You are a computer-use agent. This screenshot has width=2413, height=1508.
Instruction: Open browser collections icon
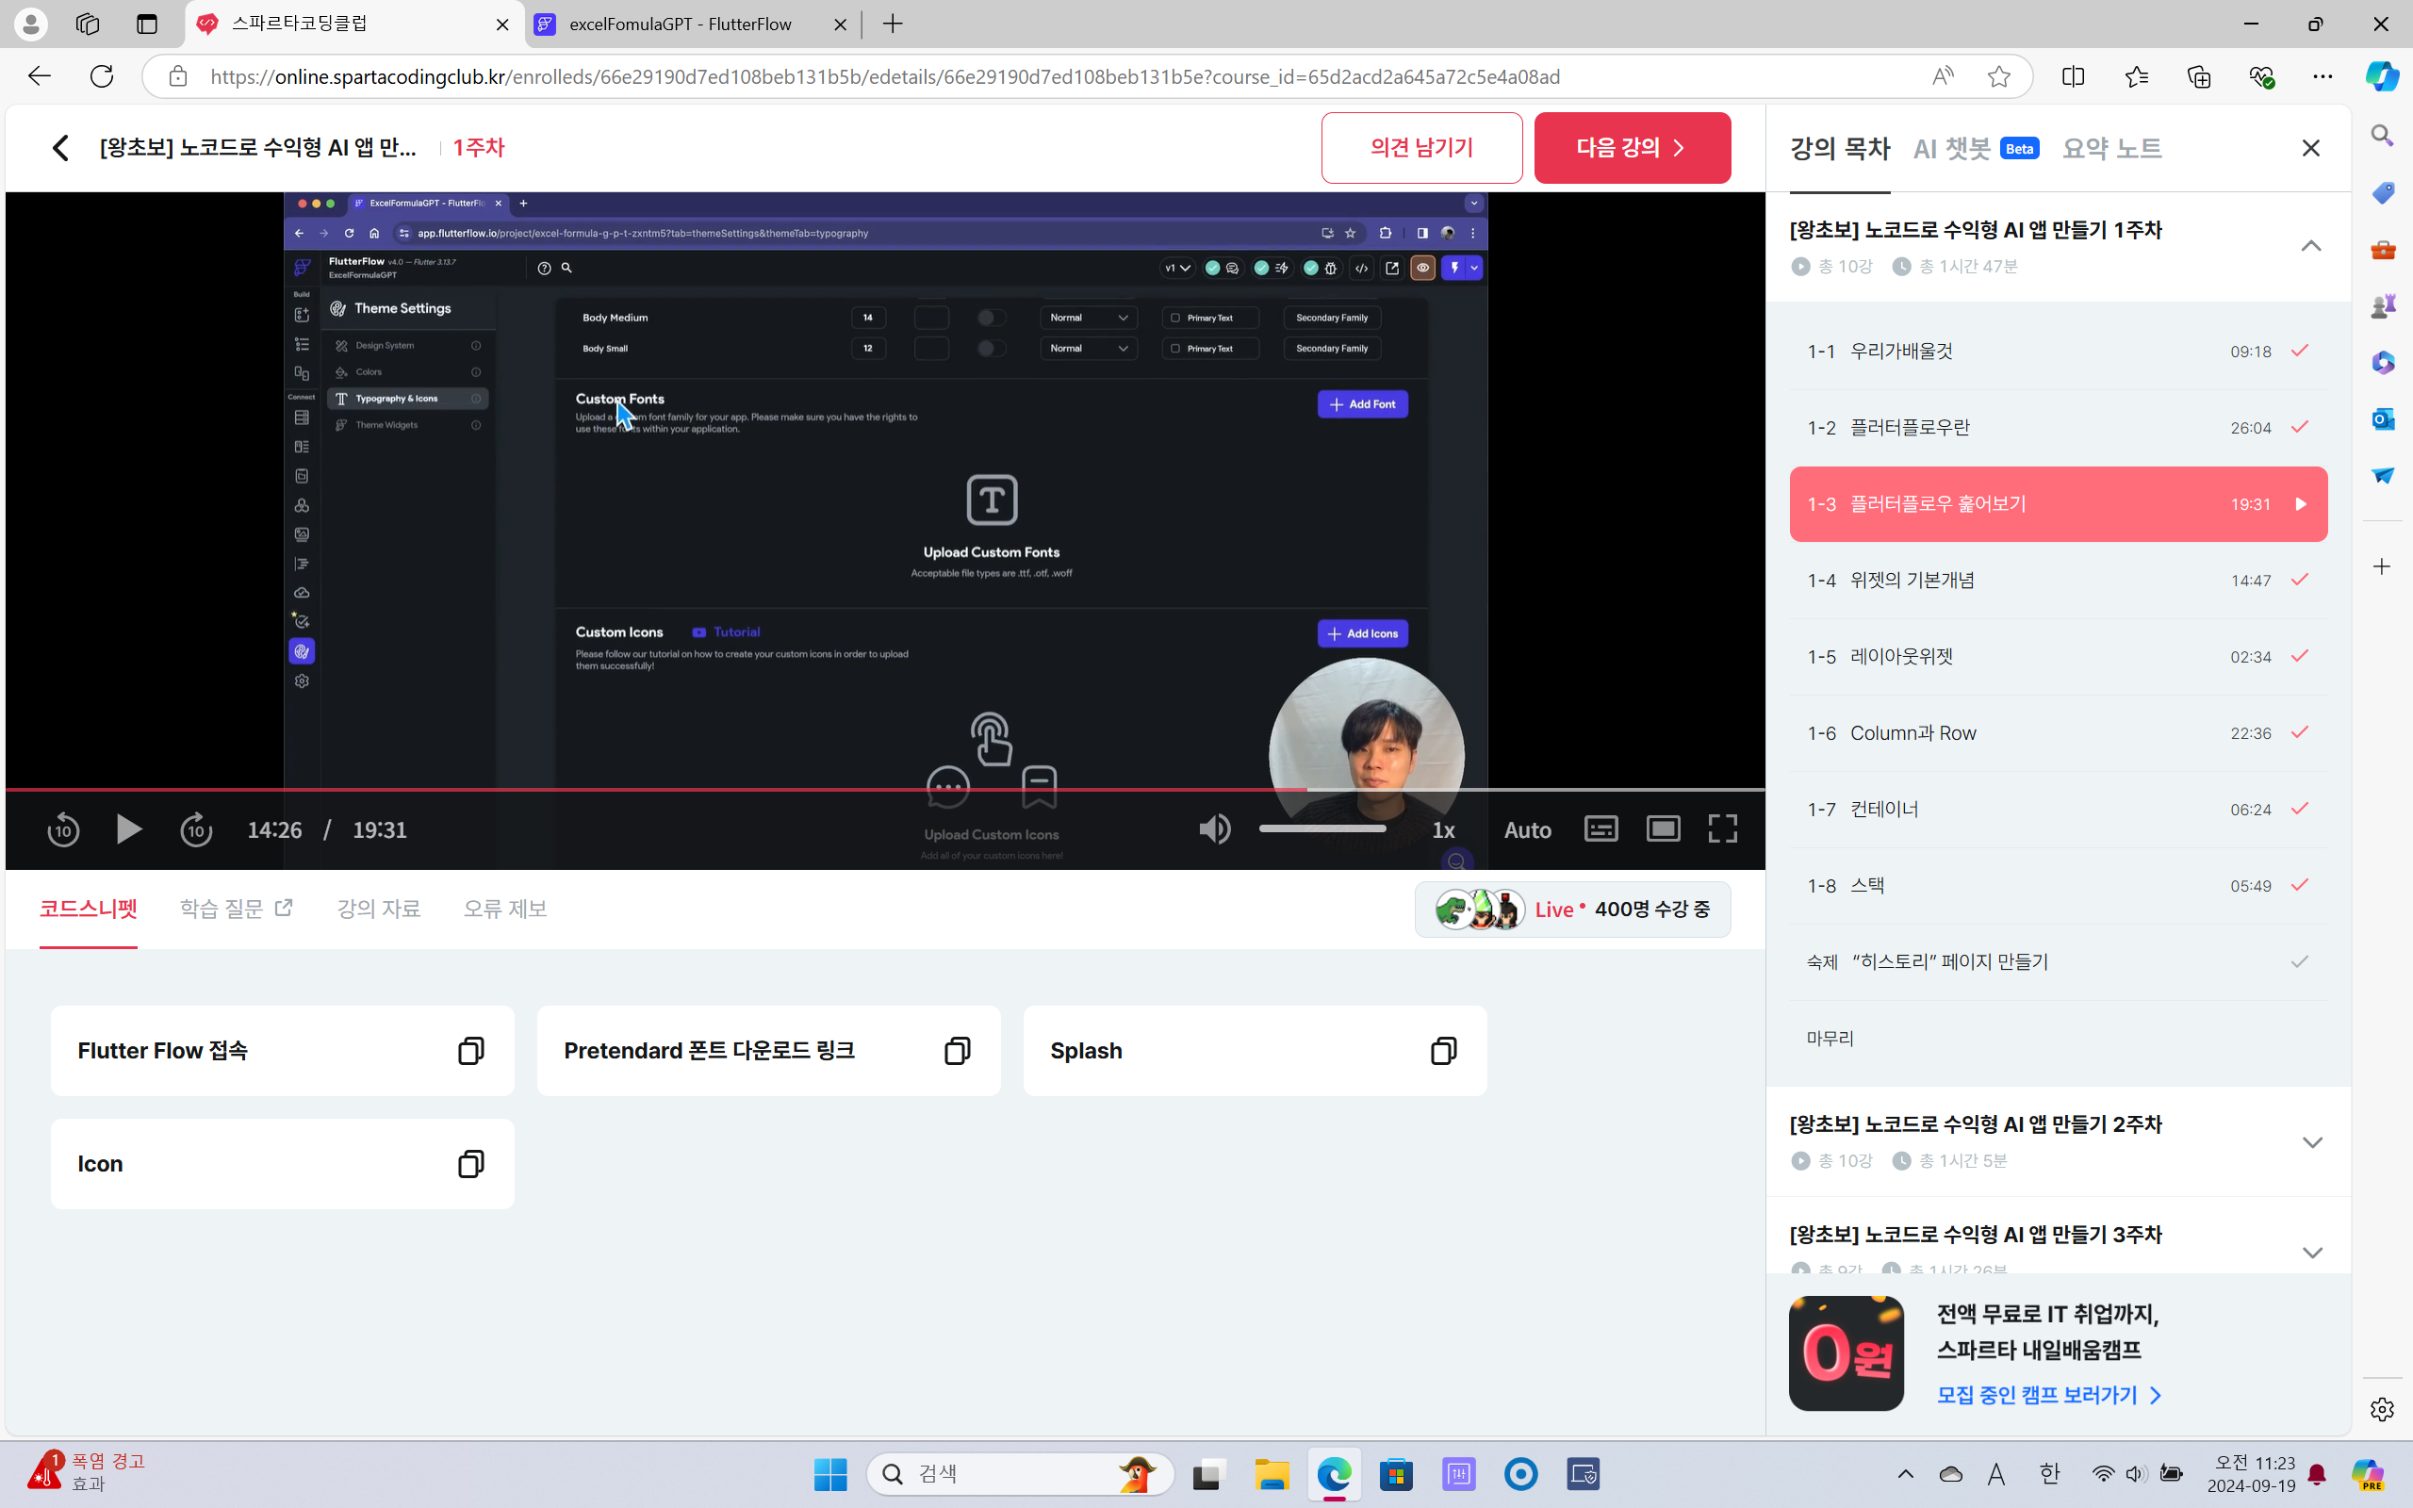point(2199,76)
